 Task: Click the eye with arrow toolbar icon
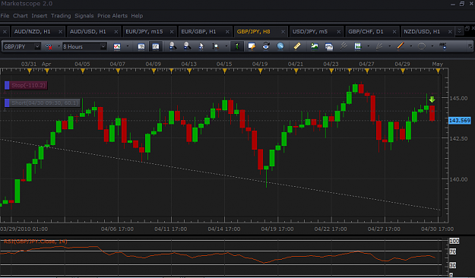pos(266,46)
